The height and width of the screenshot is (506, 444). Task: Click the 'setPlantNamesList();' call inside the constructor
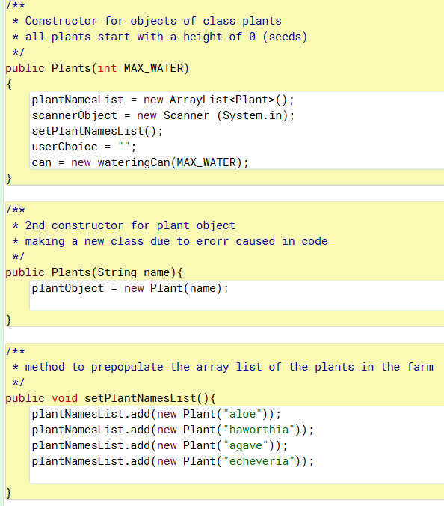pyautogui.click(x=97, y=131)
